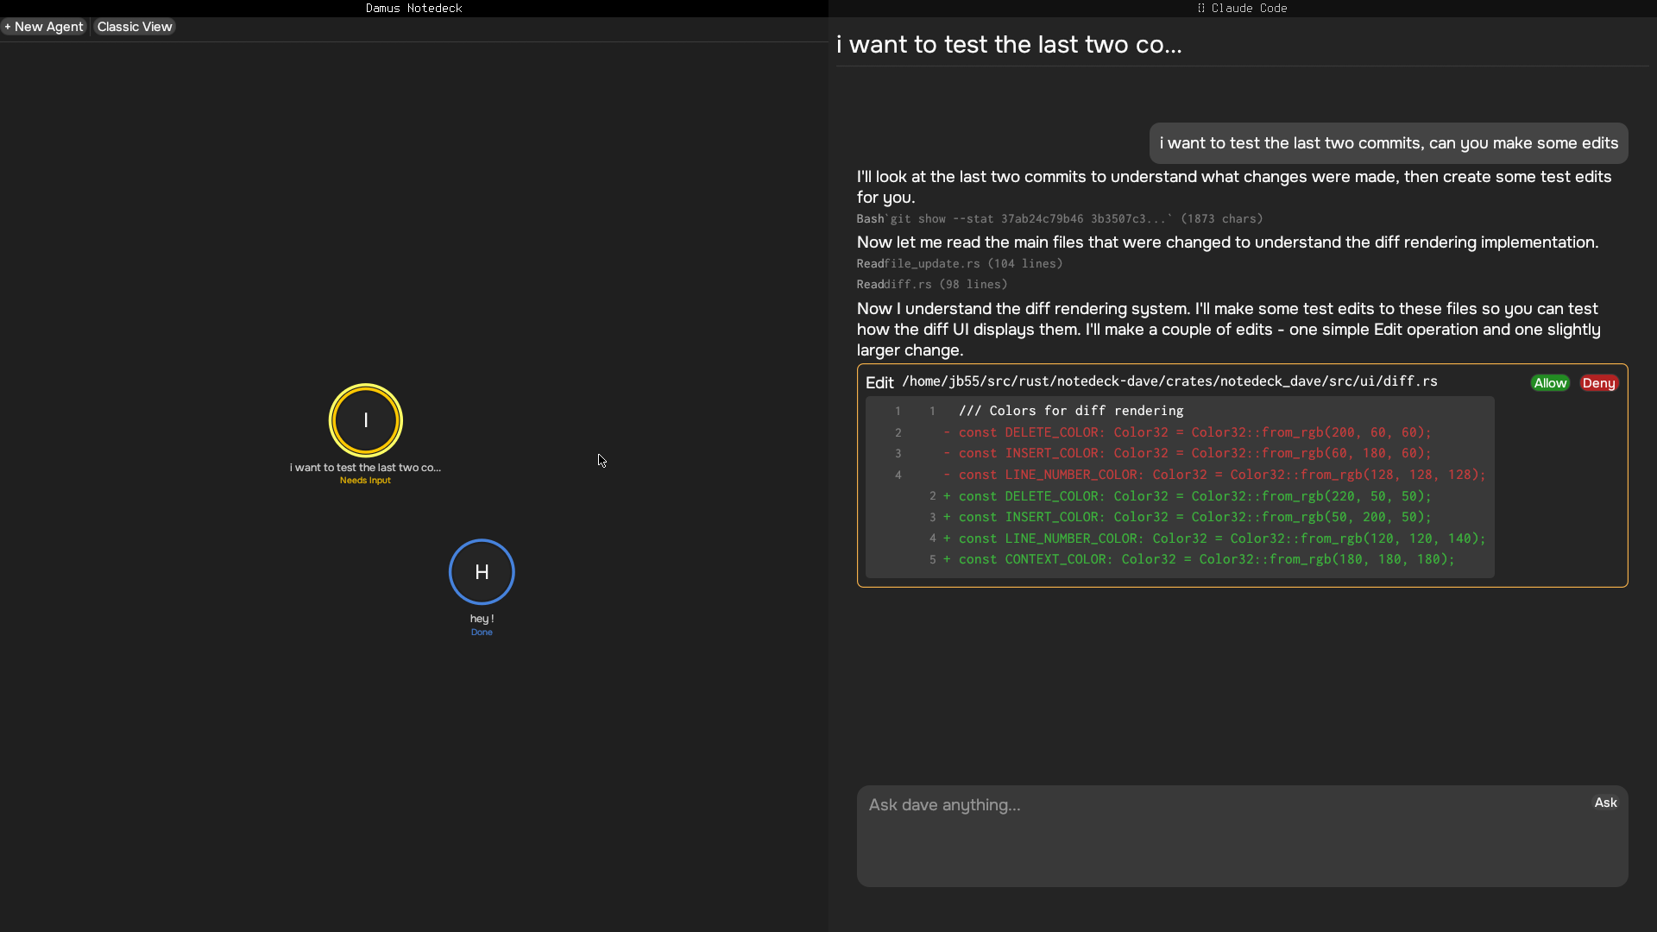This screenshot has height=932, width=1657.
Task: Click the + New Agent button
Action: (x=44, y=27)
